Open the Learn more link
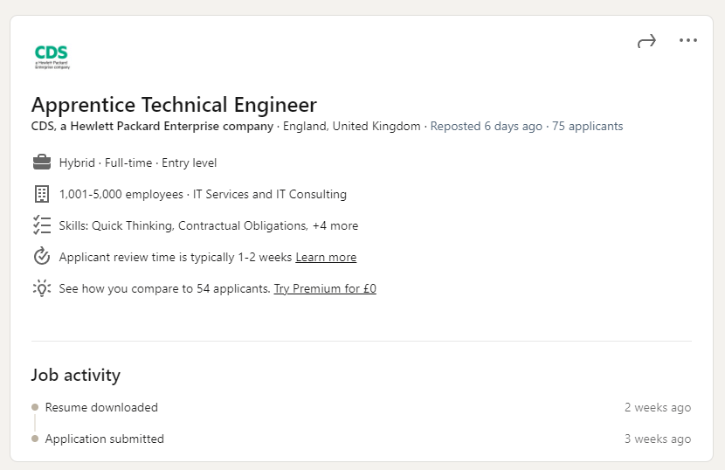 pos(326,257)
